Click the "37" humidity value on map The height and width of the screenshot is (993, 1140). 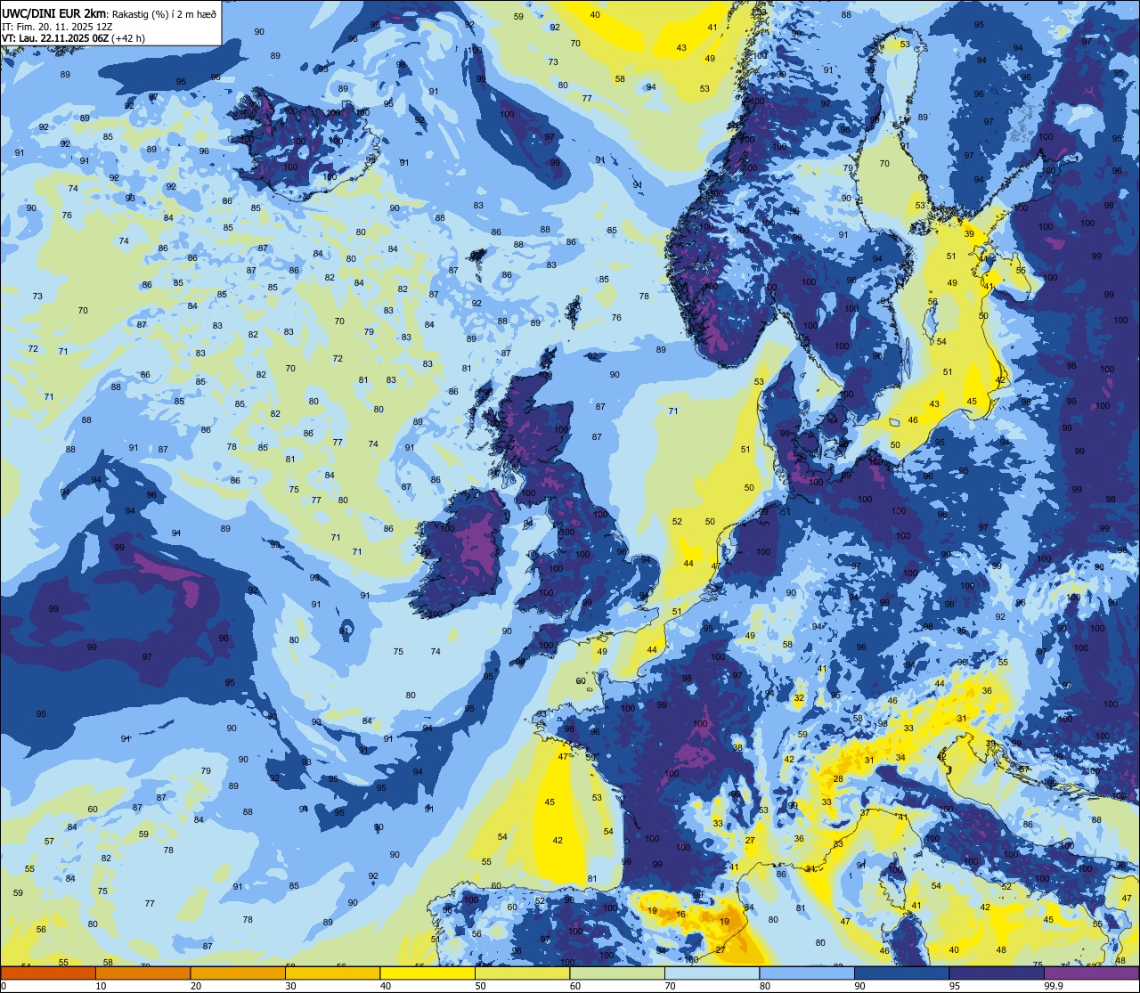point(865,813)
